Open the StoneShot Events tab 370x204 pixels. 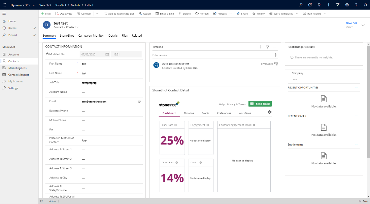pyautogui.click(x=205, y=113)
